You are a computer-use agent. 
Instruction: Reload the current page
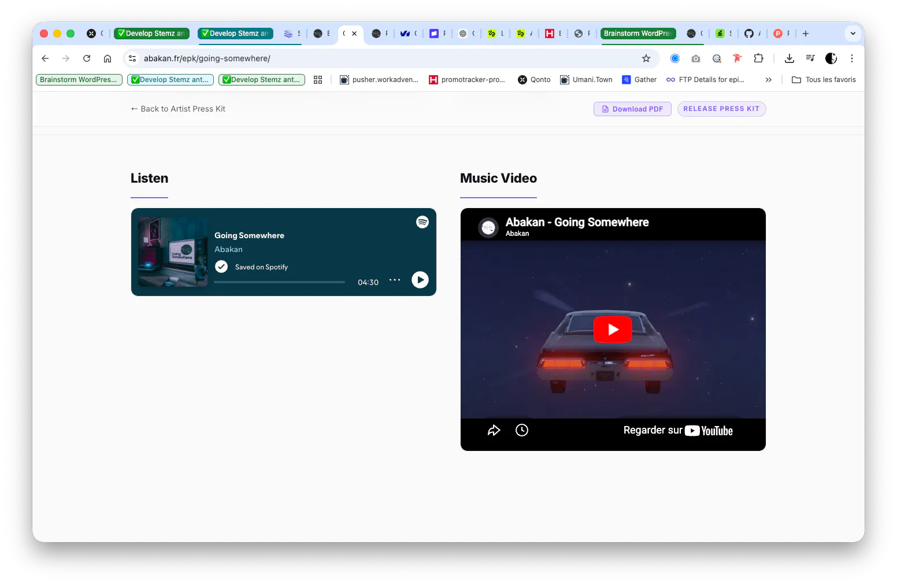(x=87, y=58)
